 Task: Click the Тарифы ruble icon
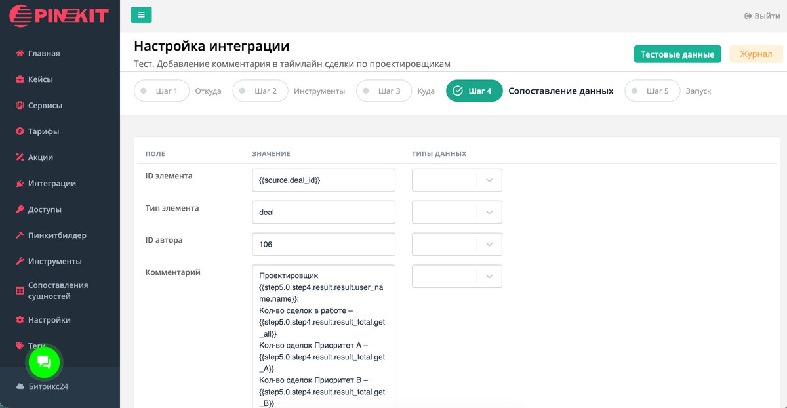coord(20,131)
